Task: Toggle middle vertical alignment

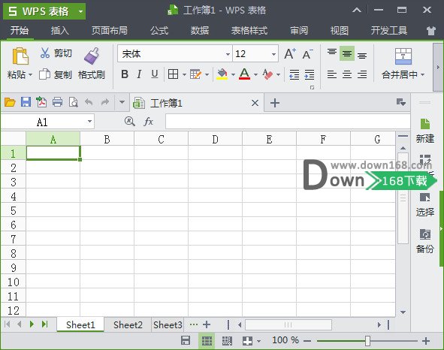Action: pos(347,53)
